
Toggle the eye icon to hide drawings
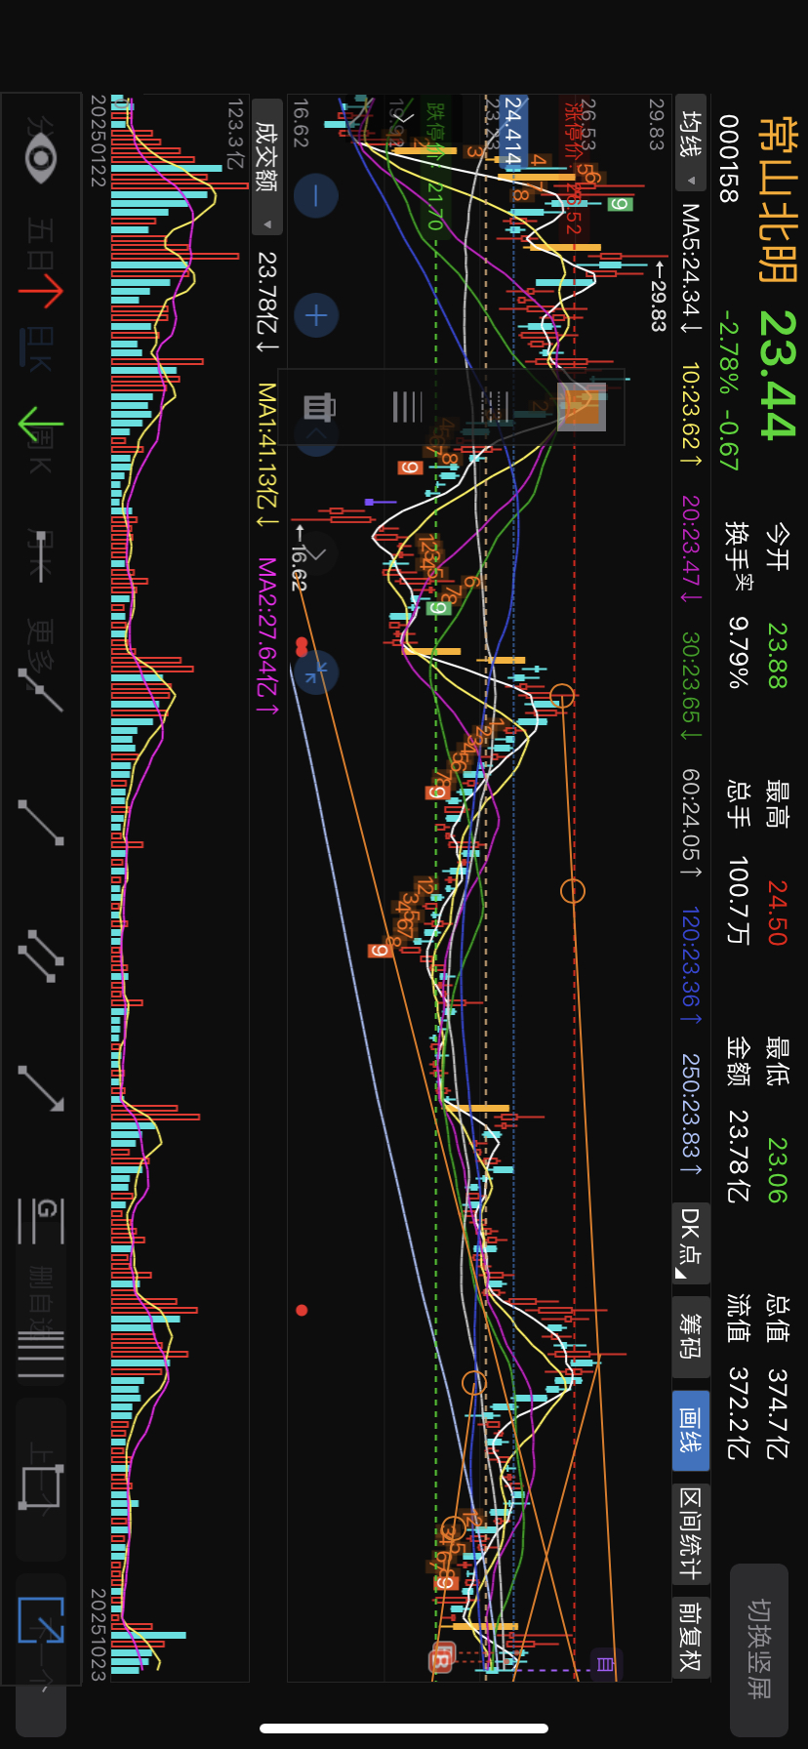tap(40, 159)
